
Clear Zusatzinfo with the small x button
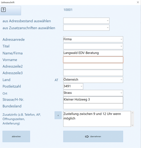point(58,115)
